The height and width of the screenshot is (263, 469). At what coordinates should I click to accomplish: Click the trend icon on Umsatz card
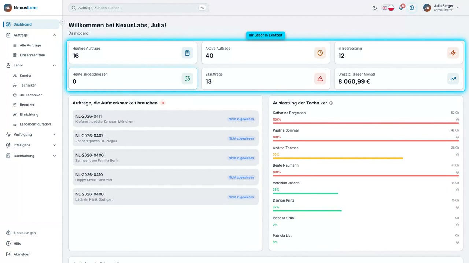tap(453, 79)
